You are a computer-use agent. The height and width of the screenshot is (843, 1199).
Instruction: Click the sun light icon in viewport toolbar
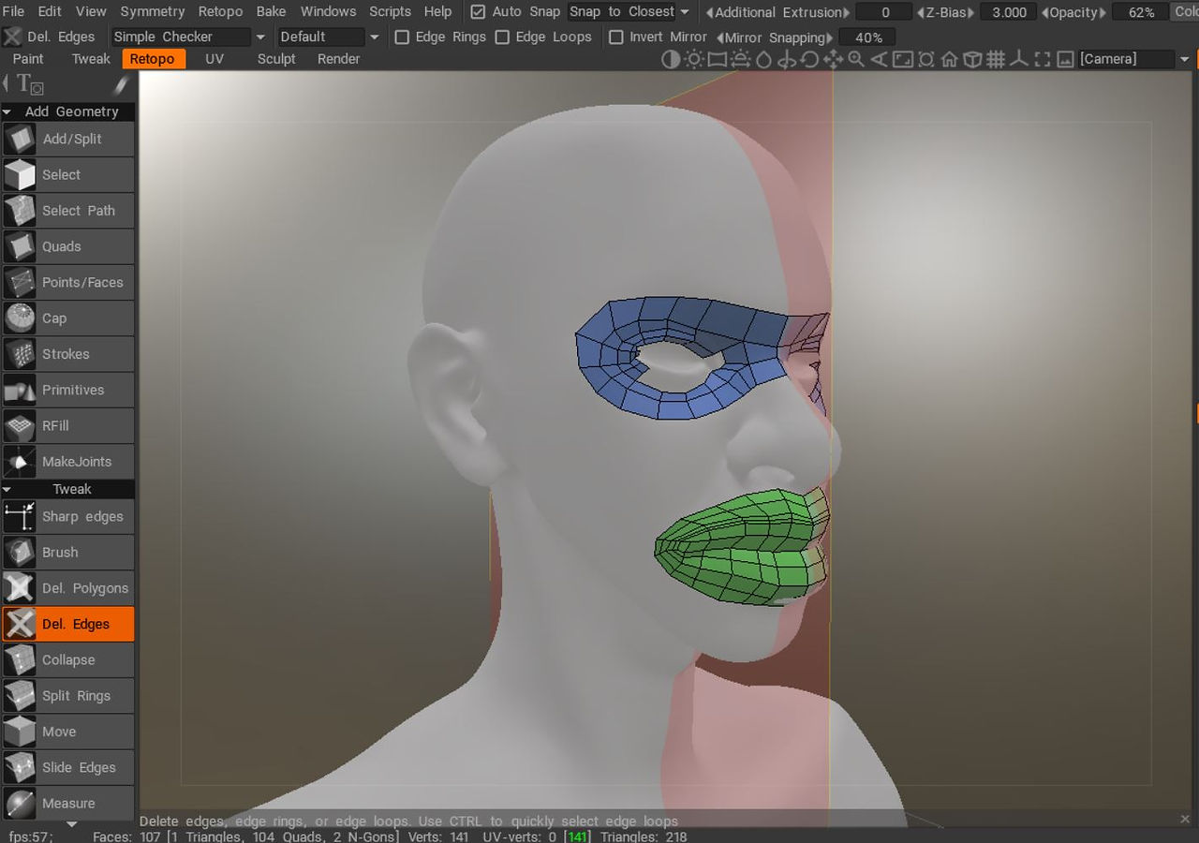[x=694, y=59]
